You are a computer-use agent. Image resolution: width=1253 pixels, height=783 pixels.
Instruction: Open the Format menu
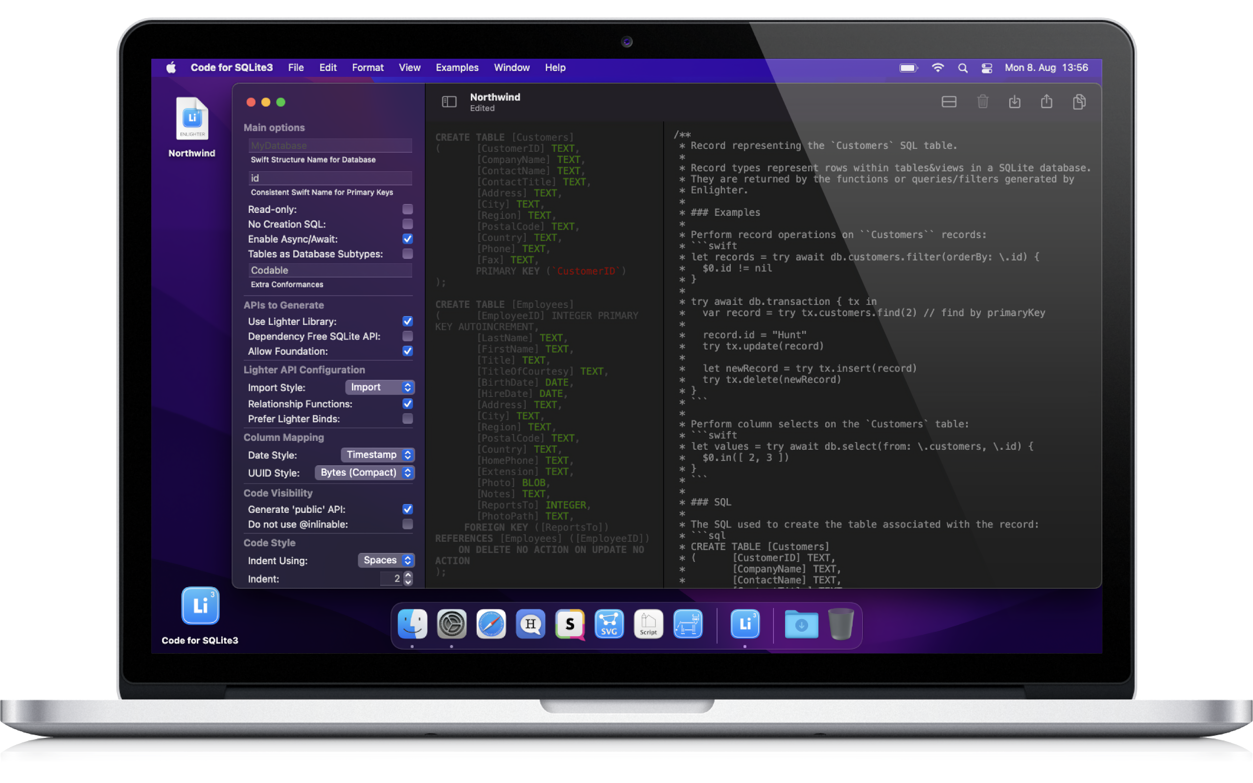coord(368,68)
